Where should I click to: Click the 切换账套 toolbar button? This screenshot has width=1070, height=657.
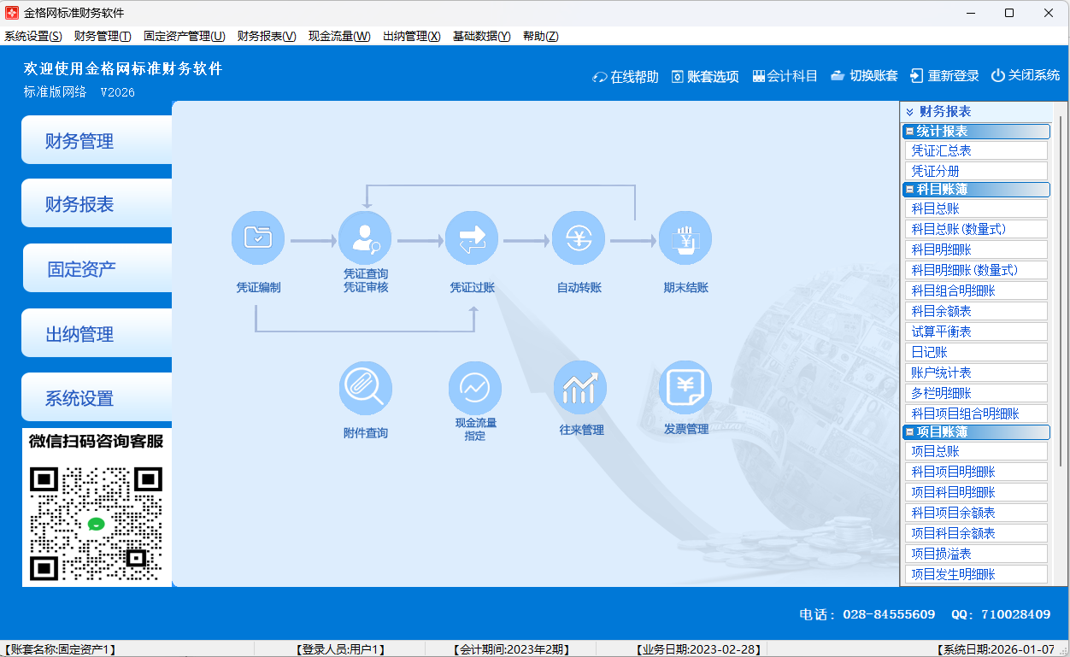point(864,76)
